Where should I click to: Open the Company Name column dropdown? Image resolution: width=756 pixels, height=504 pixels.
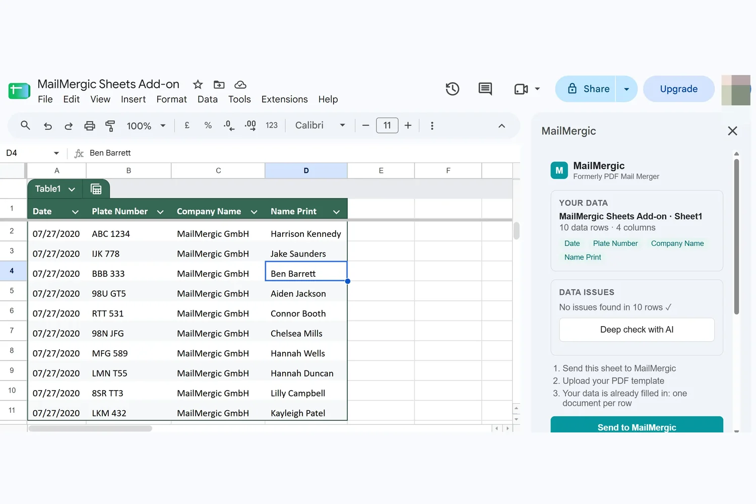click(254, 212)
